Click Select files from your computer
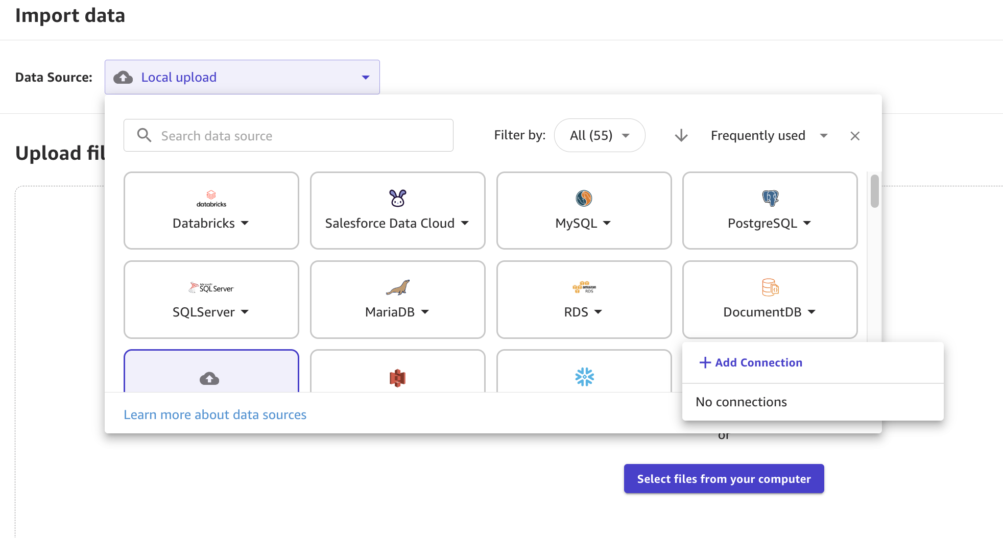The image size is (1003, 538). point(724,479)
